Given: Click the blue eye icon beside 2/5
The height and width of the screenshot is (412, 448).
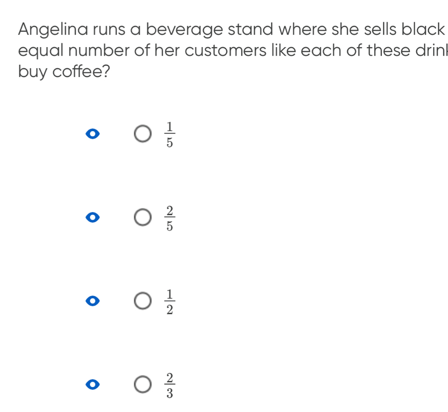Looking at the screenshot, I should pyautogui.click(x=91, y=218).
